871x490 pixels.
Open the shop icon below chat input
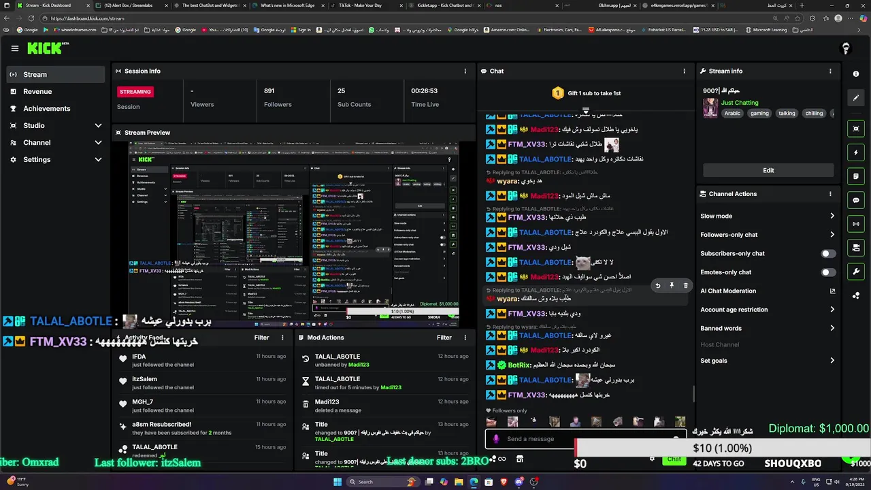click(x=520, y=459)
